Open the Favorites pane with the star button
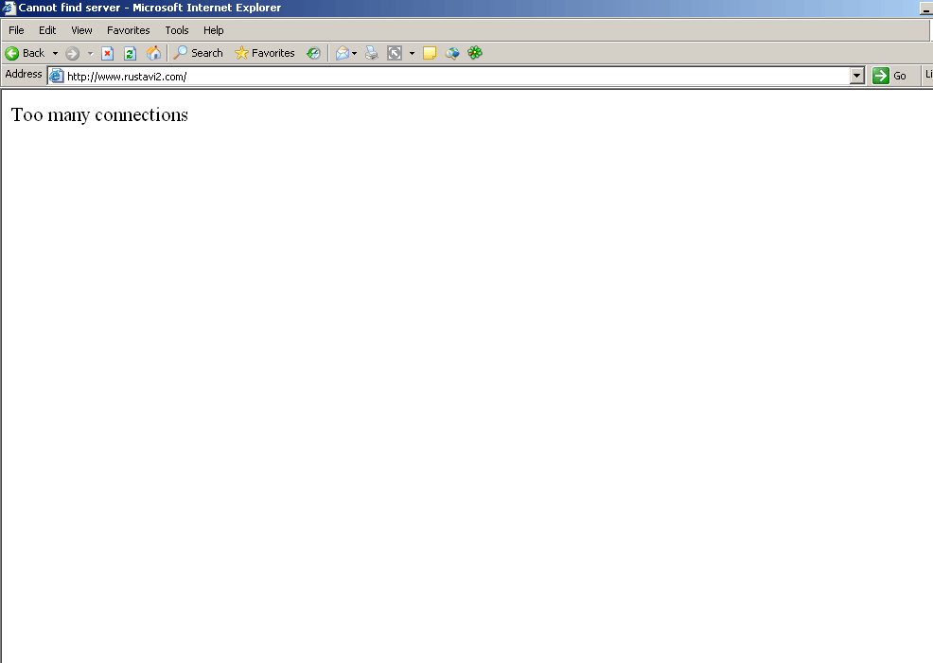The width and height of the screenshot is (933, 663). 265,53
